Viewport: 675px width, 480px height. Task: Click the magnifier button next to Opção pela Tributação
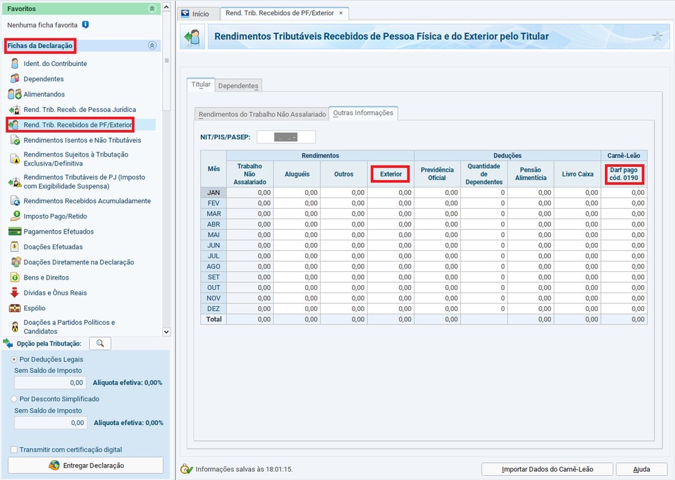coord(100,343)
